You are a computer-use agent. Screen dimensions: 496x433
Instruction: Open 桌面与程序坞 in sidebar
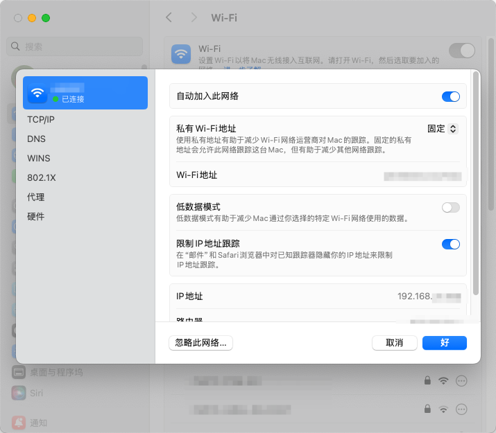point(47,373)
